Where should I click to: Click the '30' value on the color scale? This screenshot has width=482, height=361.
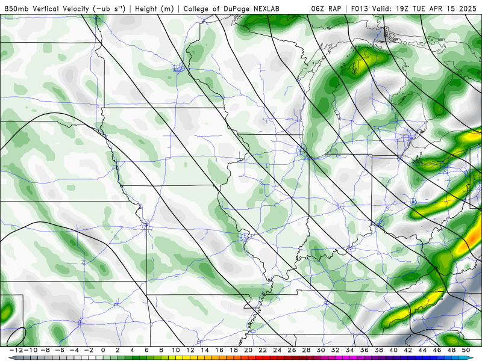click(321, 350)
